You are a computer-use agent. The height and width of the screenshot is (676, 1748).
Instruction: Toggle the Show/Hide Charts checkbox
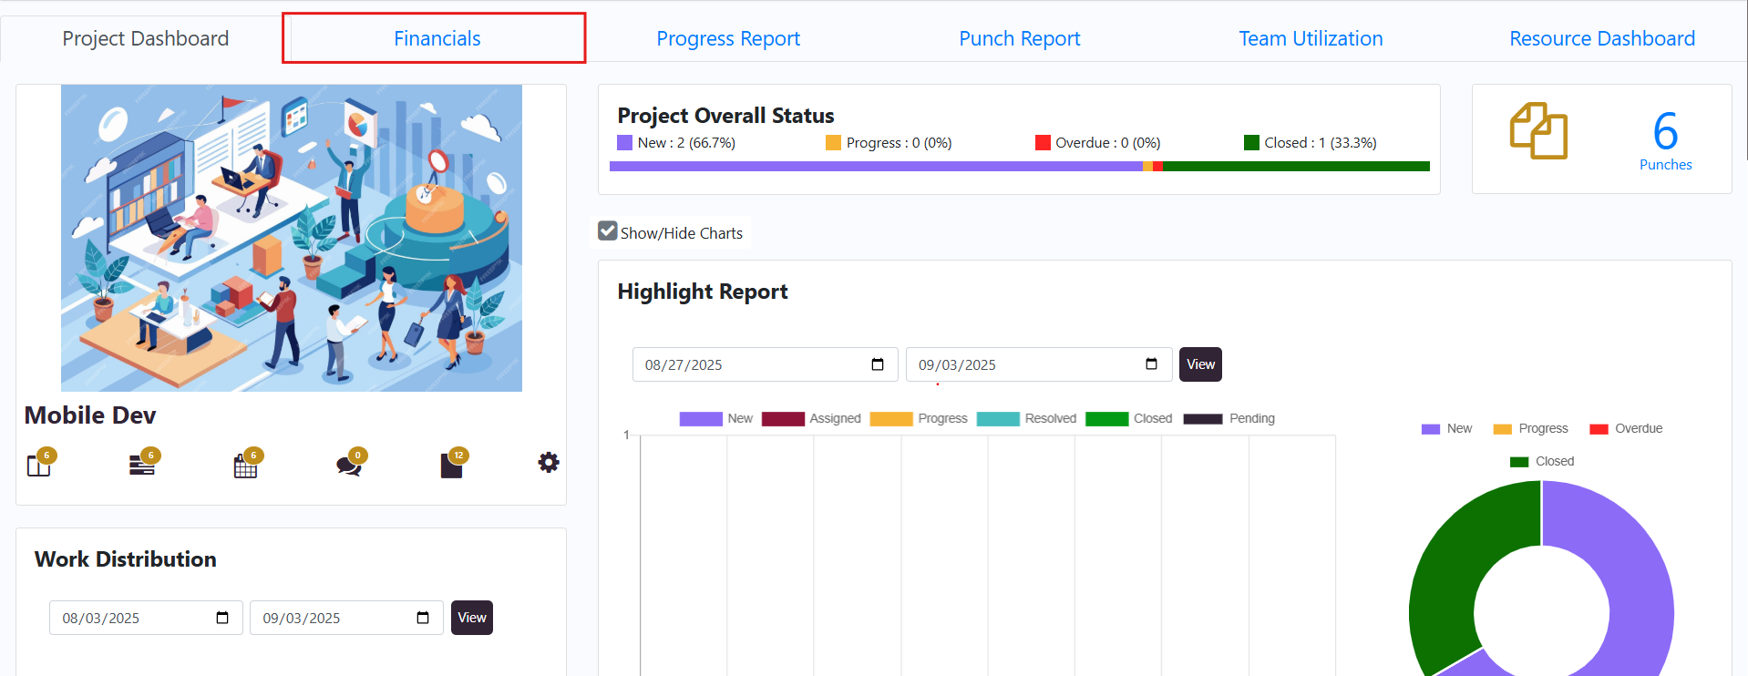(608, 231)
